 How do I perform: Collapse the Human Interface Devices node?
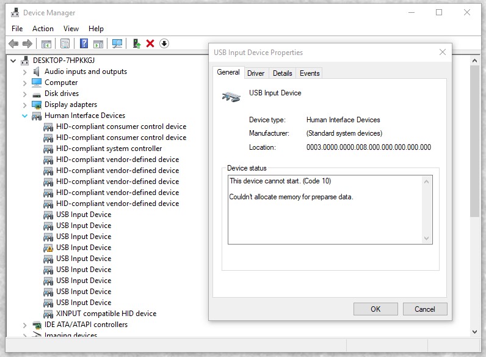pos(25,116)
